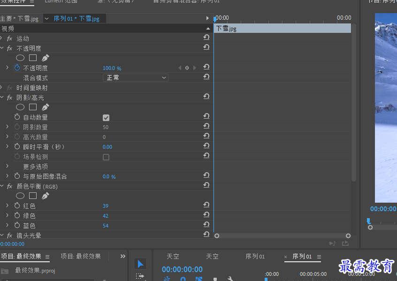Expand the 更多选项 section
Screen dimensions: 397x281
8,166
